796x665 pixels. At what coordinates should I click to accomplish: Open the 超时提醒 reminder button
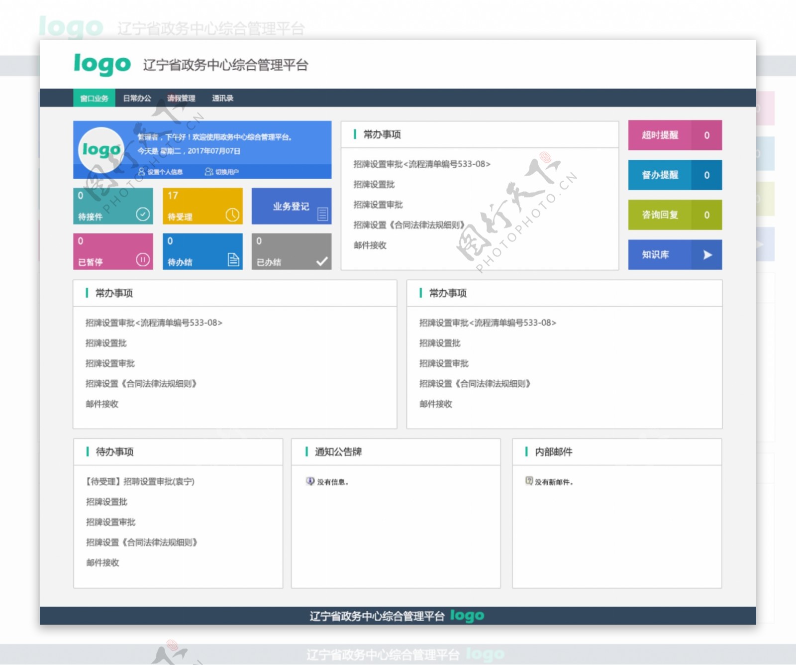tap(675, 135)
